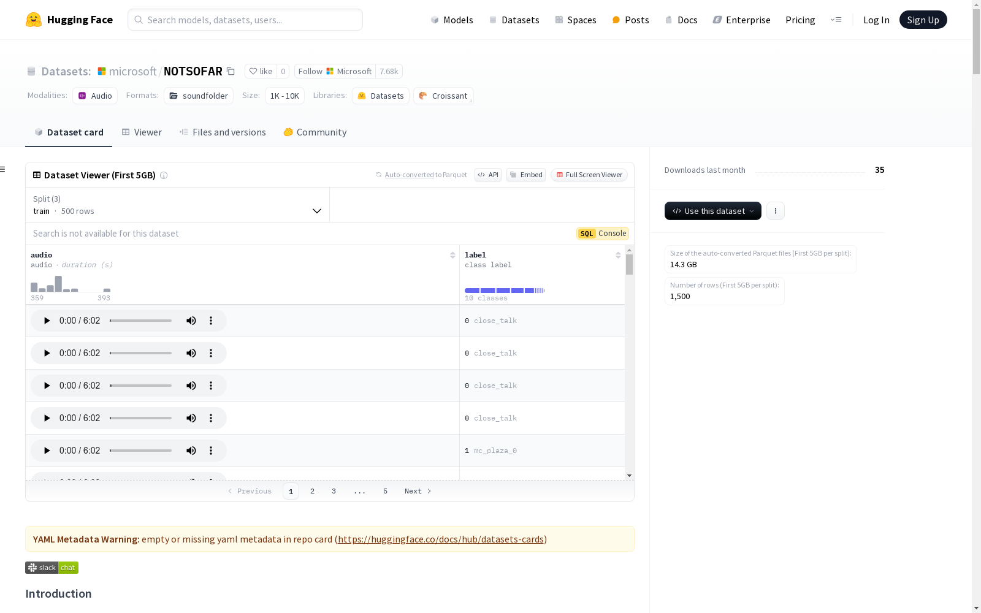Click the Embed button

pos(526,175)
